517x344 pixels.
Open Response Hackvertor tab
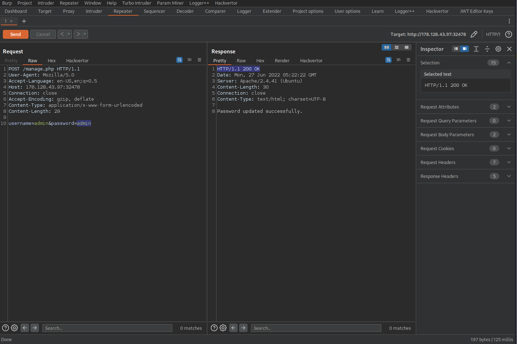tap(311, 60)
